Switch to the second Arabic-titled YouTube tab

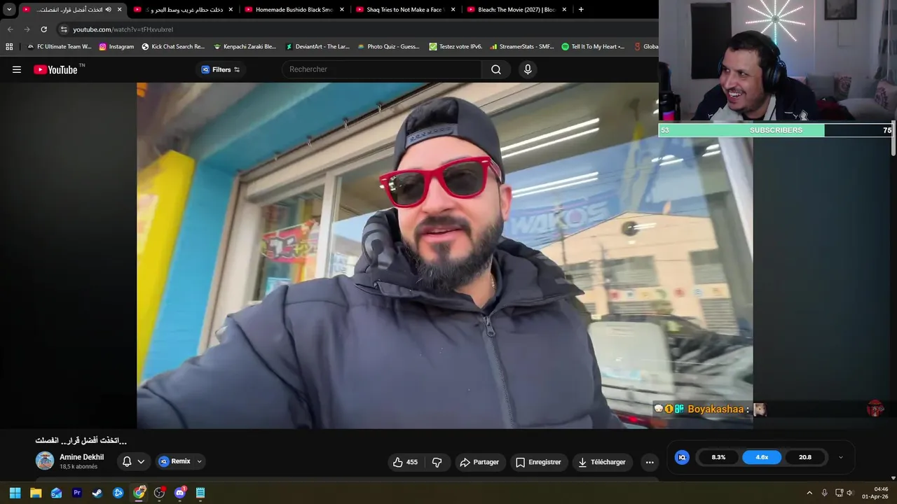[x=184, y=10]
